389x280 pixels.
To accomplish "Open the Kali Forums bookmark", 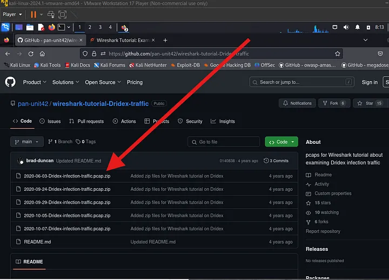I will click(110, 65).
